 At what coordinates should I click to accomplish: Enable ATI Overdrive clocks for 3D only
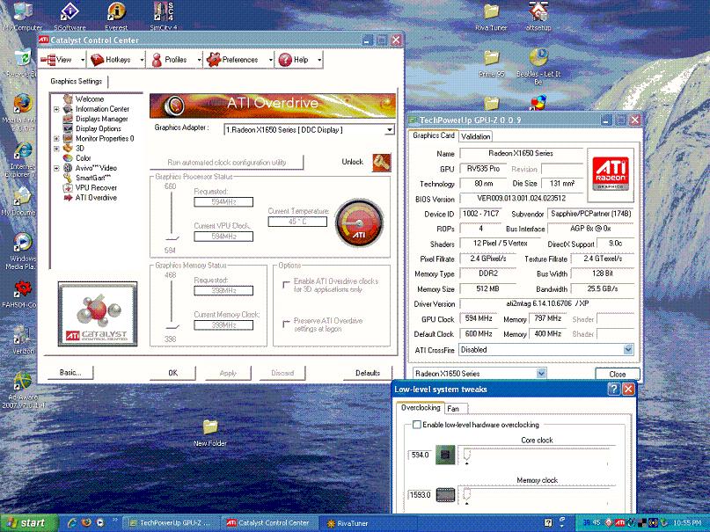point(286,285)
